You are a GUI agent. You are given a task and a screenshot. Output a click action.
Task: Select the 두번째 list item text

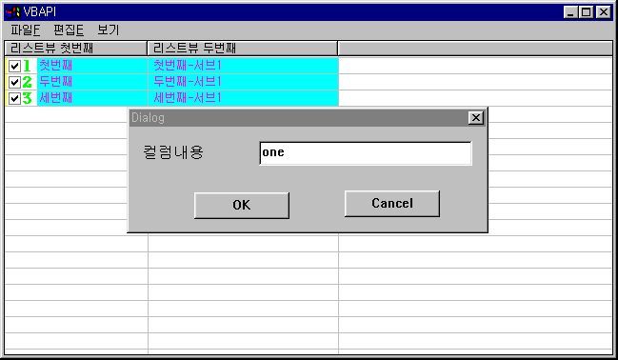coord(55,82)
